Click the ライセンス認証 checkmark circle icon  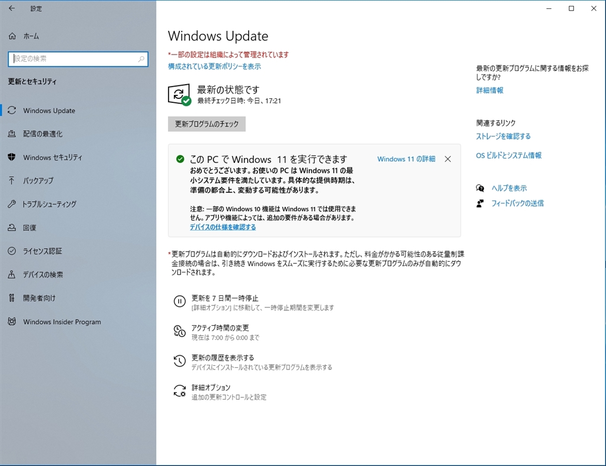point(12,251)
